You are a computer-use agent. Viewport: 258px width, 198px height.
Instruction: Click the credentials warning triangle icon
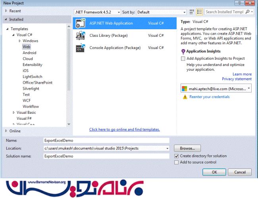[x=185, y=97]
